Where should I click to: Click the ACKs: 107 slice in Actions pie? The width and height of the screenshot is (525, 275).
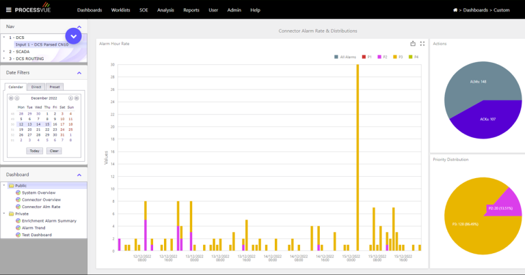(487, 119)
